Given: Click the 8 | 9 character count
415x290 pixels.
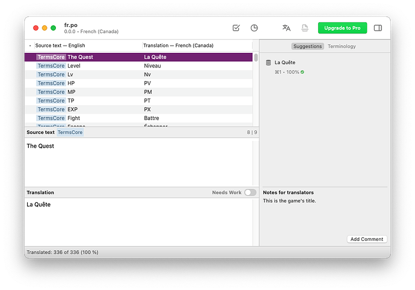Looking at the screenshot, I should point(252,132).
